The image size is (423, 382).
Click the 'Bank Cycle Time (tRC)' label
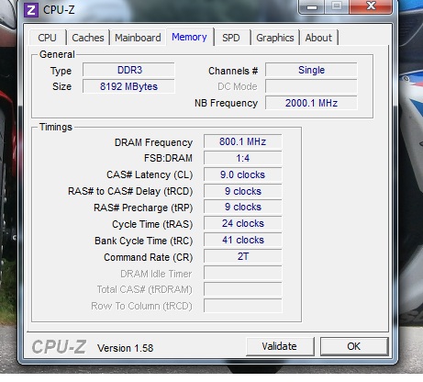click(144, 241)
